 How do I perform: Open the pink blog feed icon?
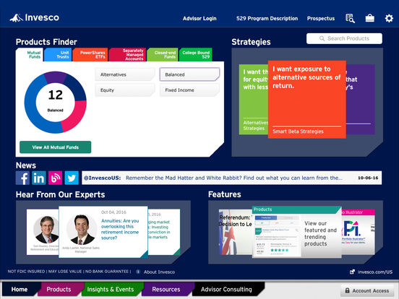[55, 178]
